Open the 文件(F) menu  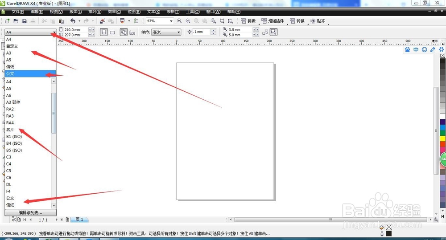point(18,12)
